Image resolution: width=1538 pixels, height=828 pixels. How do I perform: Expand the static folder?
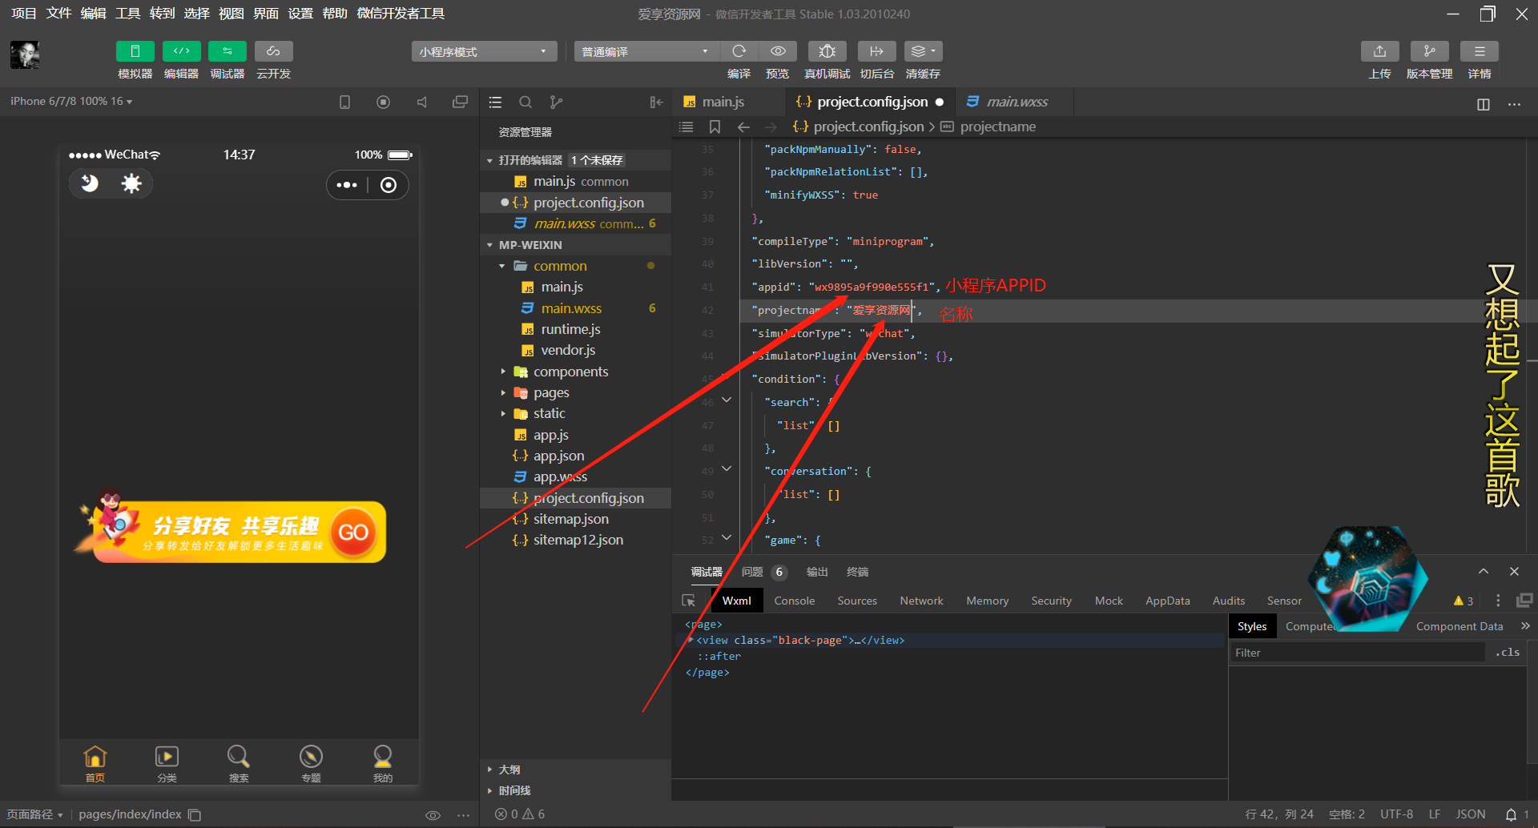pyautogui.click(x=503, y=413)
